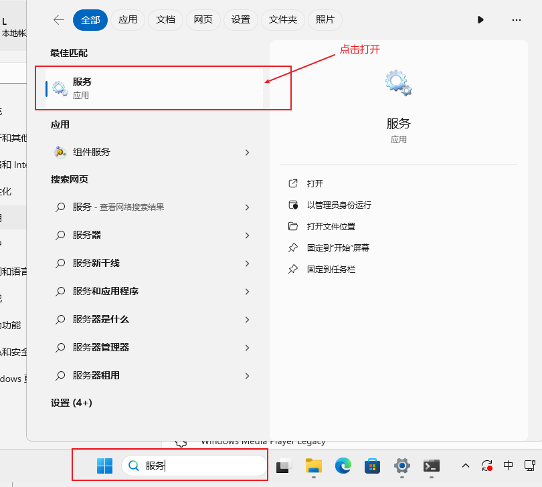Open the Settings gear on taskbar
Viewport: 542px width, 487px height.
pos(401,466)
